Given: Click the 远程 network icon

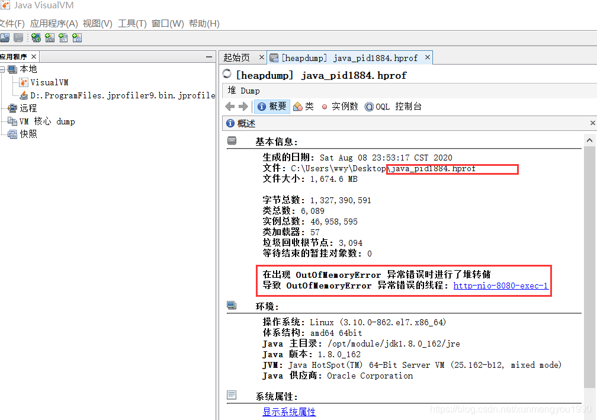Looking at the screenshot, I should [12, 108].
